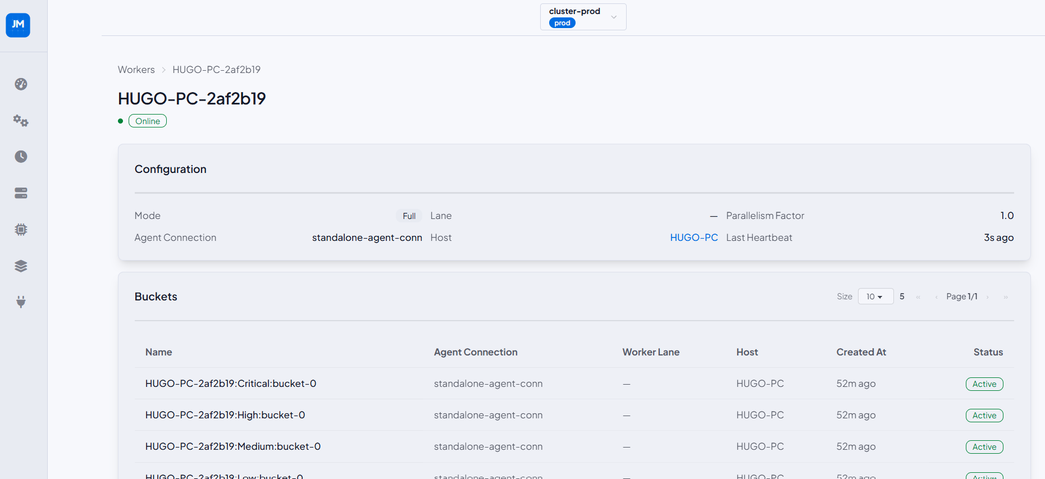Click the Active badge in the High bucket row
The image size is (1045, 479).
click(x=984, y=416)
